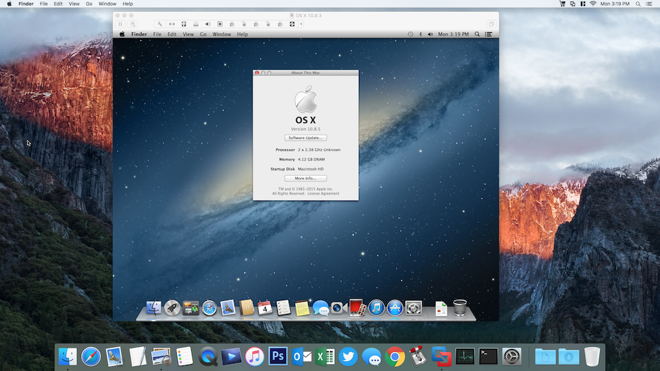Pause the OS X 10.8 virtual machine
The image size is (660, 371).
click(x=120, y=25)
